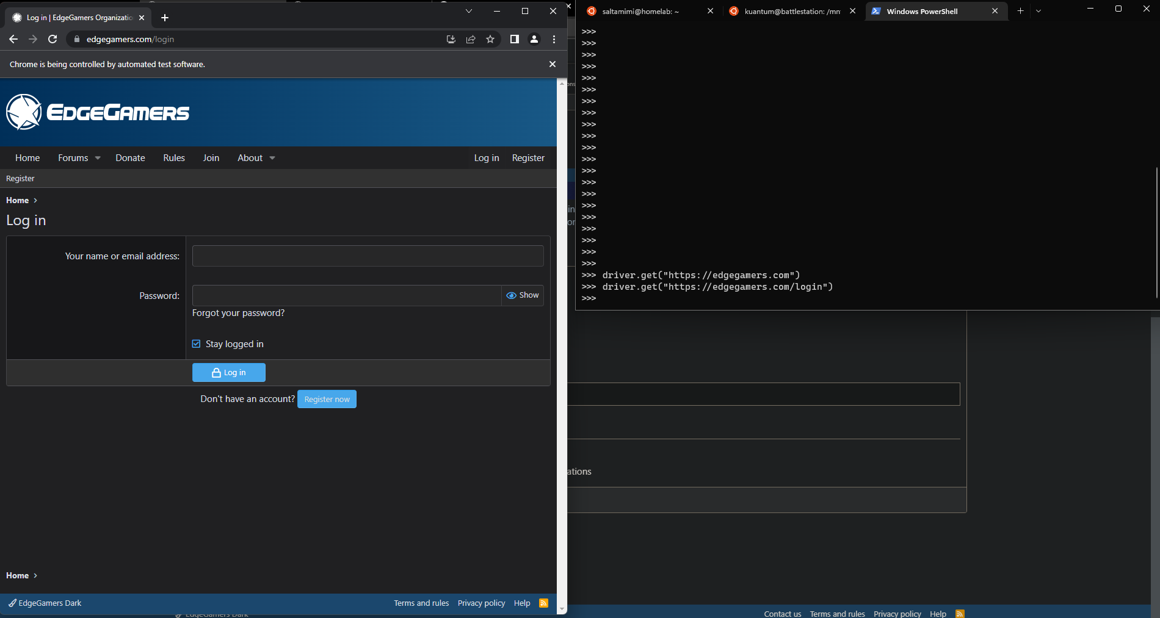
Task: Click the terminal window scrollbar thumb
Action: (1157, 232)
